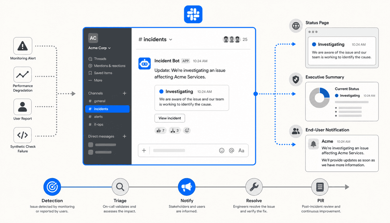
Task: Click the Slack logo icon at top
Action: [193, 14]
